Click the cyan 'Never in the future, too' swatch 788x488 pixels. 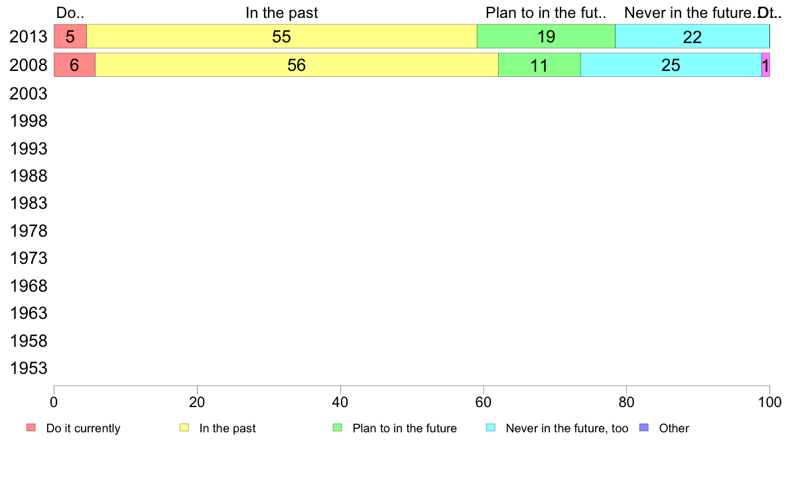point(491,428)
